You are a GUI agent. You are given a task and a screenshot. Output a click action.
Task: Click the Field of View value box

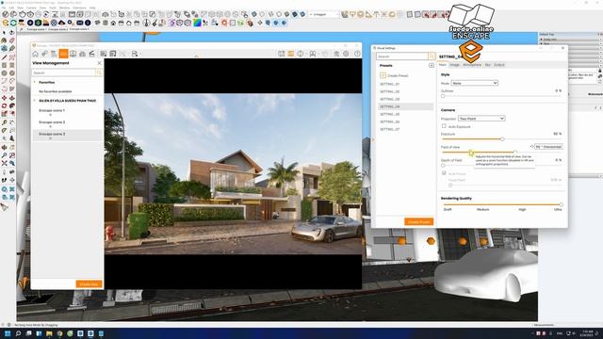coord(548,147)
